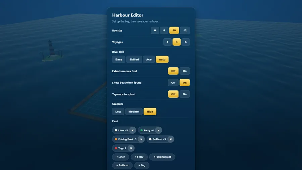Viewport: 302px width, 170px height.
Task: Click the 'Graphics' section label
Action: tap(118, 104)
